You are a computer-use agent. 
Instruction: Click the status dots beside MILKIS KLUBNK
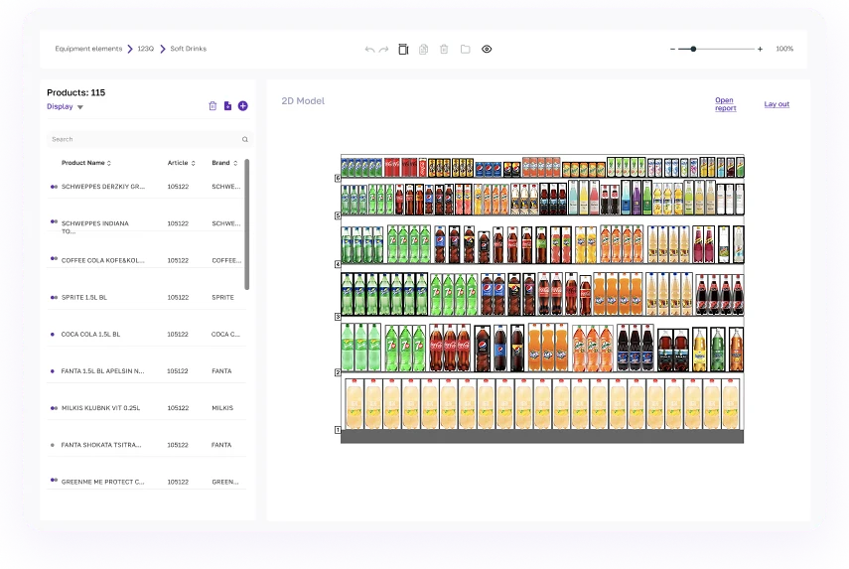click(x=54, y=408)
